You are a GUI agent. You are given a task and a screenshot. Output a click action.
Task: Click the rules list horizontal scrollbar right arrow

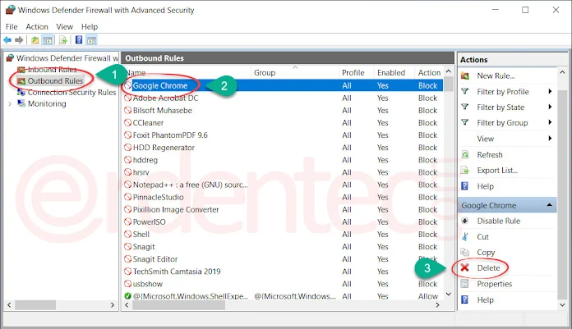(437, 305)
